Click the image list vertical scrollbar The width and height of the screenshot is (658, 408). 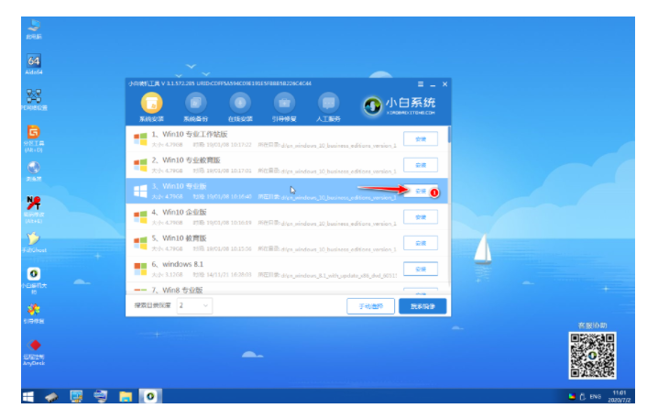(449, 210)
